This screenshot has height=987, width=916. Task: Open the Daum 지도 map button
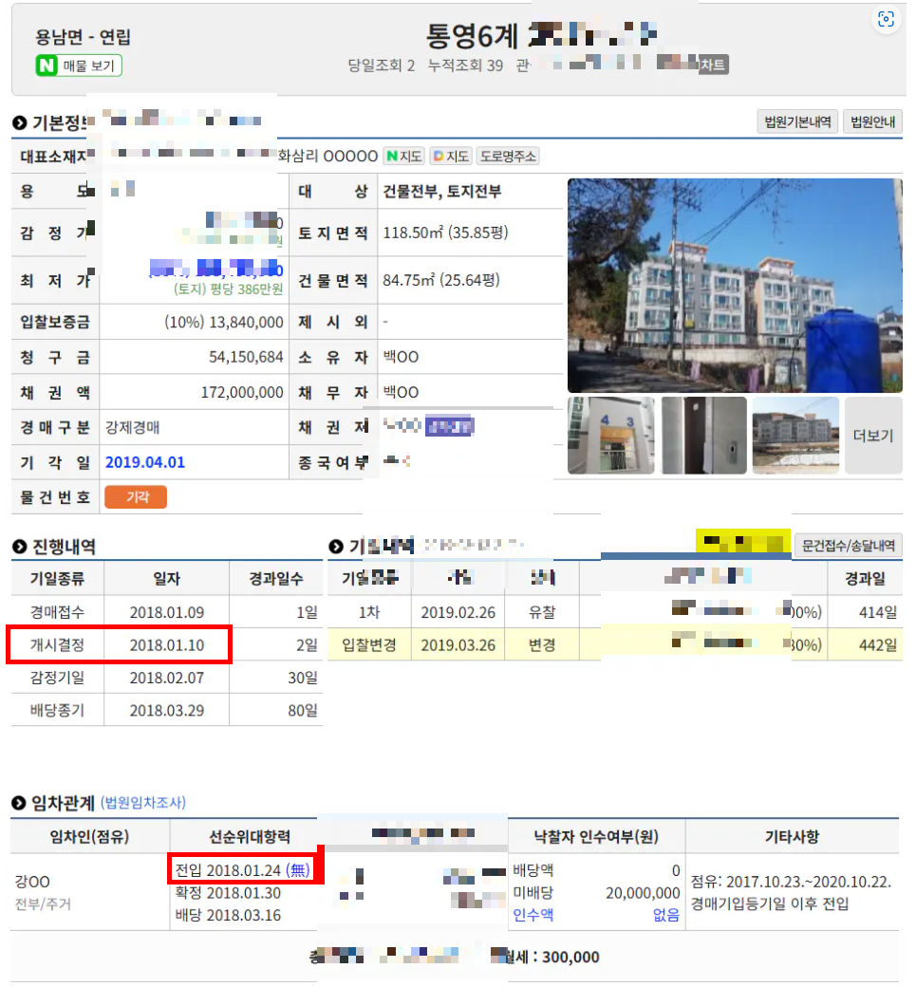[x=451, y=156]
